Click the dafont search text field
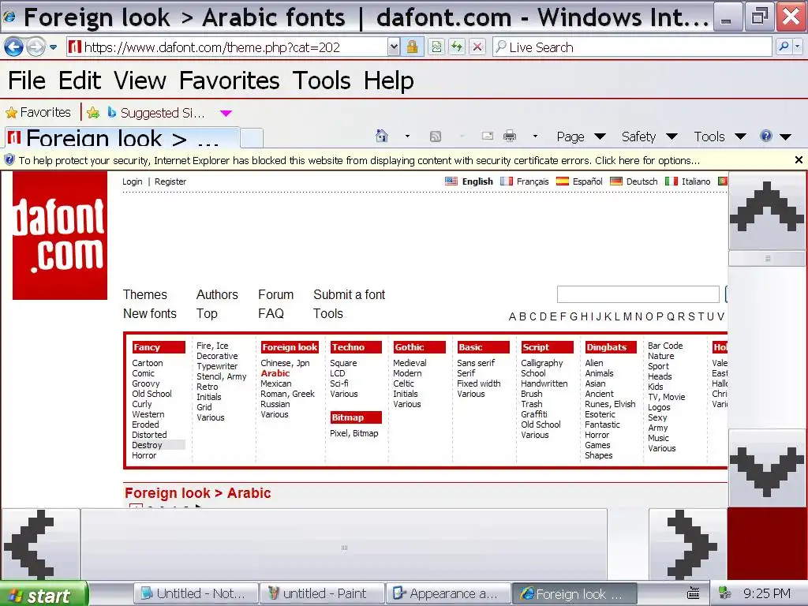This screenshot has width=808, height=606. point(638,294)
